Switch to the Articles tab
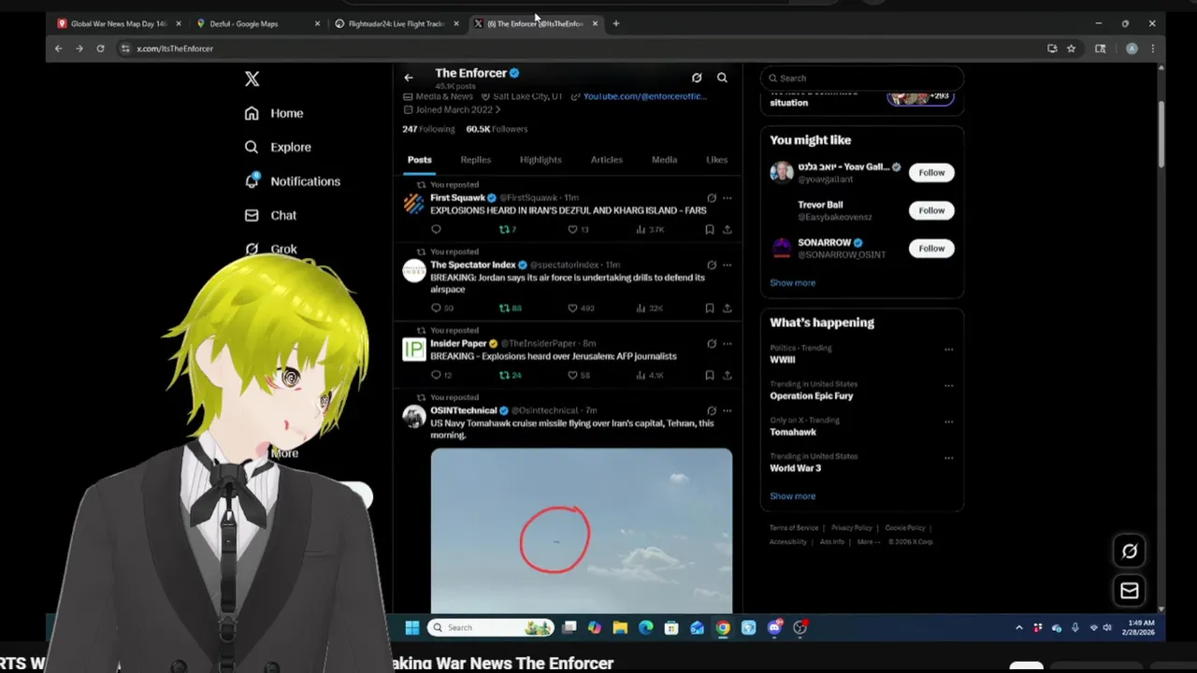 (x=606, y=160)
